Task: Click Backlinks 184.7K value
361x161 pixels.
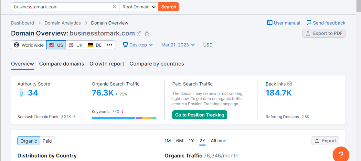Action: pyautogui.click(x=279, y=93)
